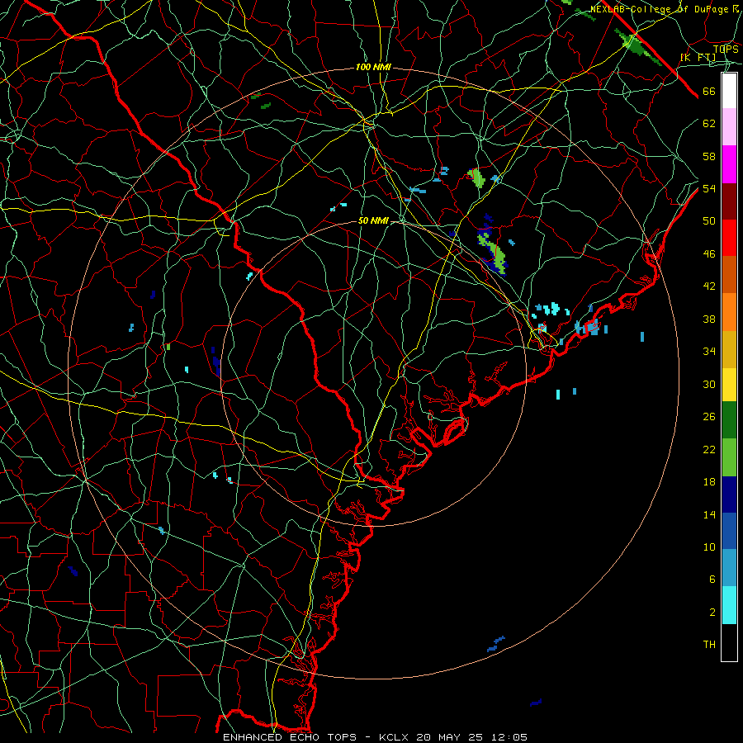This screenshot has height=743, width=743.
Task: Click the "26" scale label
Action: [x=709, y=417]
